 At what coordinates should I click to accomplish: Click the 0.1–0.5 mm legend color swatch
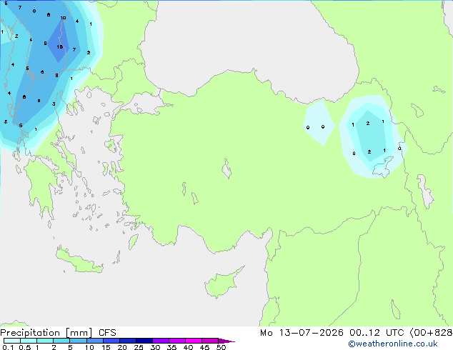point(12,341)
